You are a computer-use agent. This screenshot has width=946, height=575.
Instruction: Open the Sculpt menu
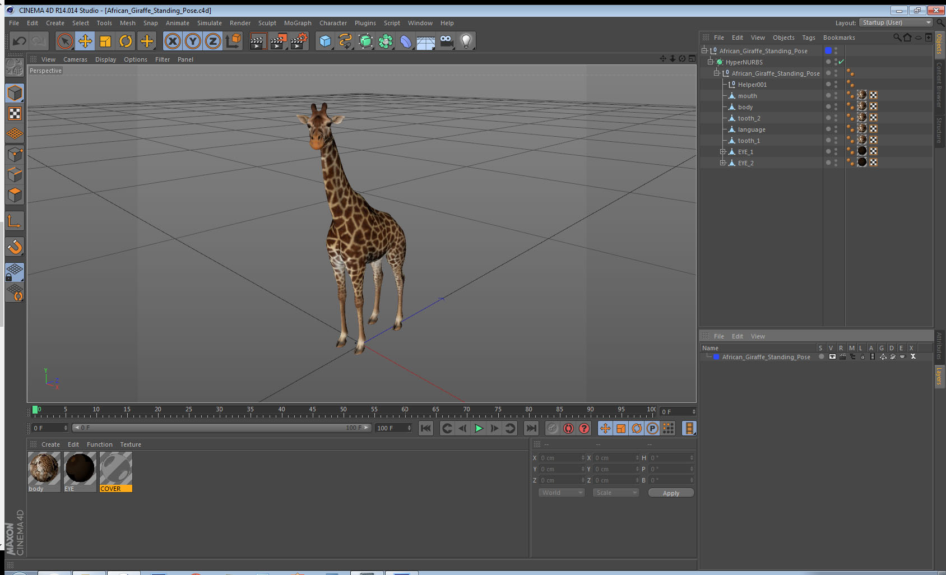[x=267, y=23]
